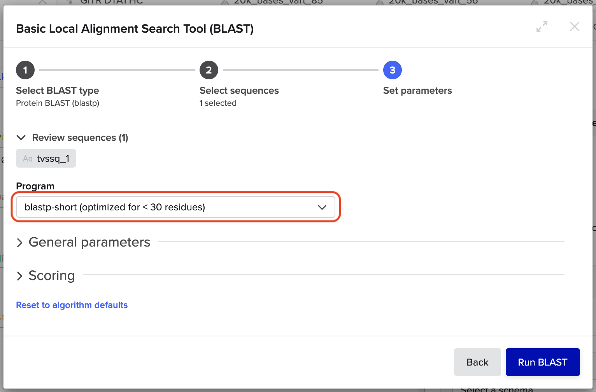Expand the General parameters section

[89, 242]
